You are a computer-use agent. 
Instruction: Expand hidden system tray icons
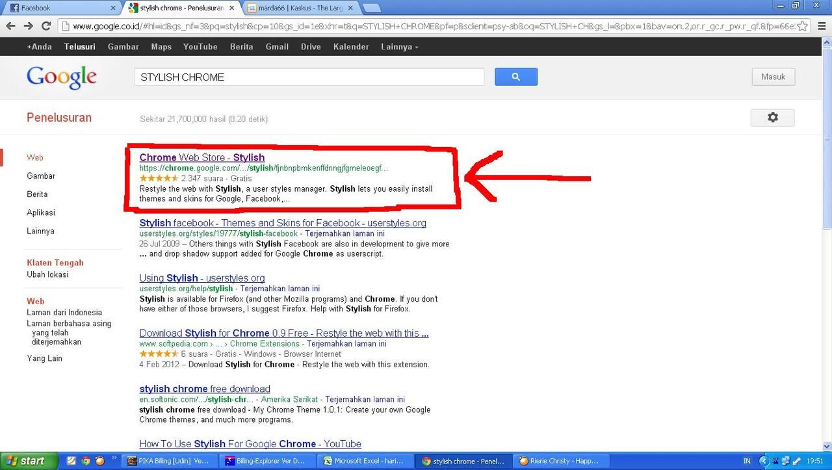tap(764, 461)
